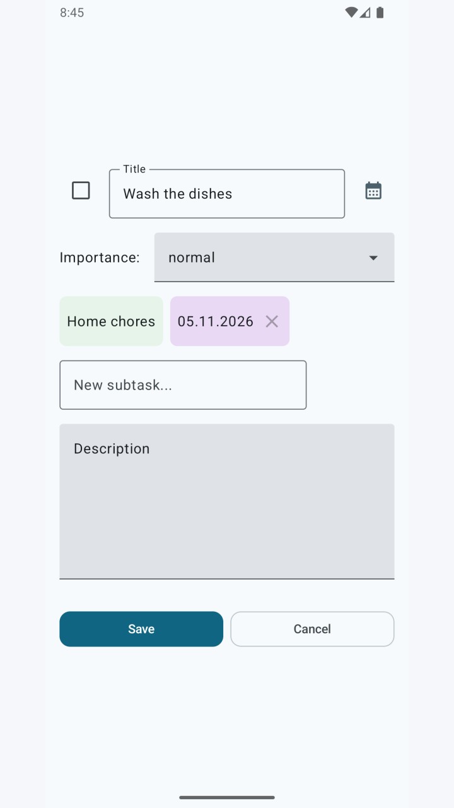Focus the Title field with "Wash the dishes"
The image size is (454, 808).
[x=227, y=194]
